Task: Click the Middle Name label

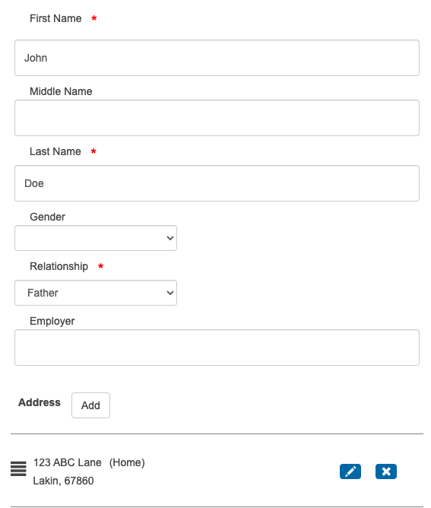Action: 61,91
